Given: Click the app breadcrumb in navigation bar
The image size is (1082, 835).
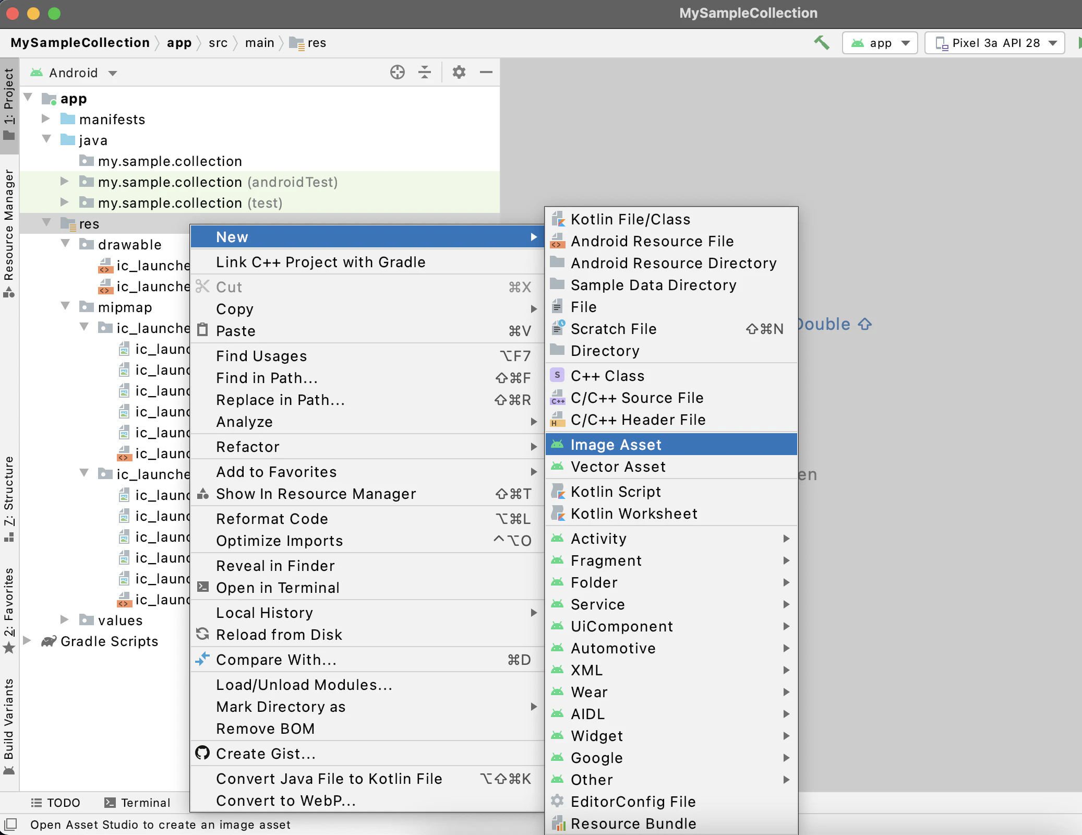Looking at the screenshot, I should click(x=179, y=43).
